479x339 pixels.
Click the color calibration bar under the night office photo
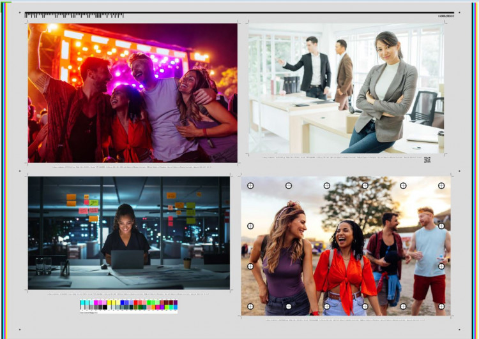point(128,305)
